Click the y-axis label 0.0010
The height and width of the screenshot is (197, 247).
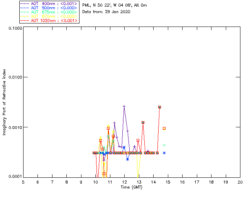(15, 127)
